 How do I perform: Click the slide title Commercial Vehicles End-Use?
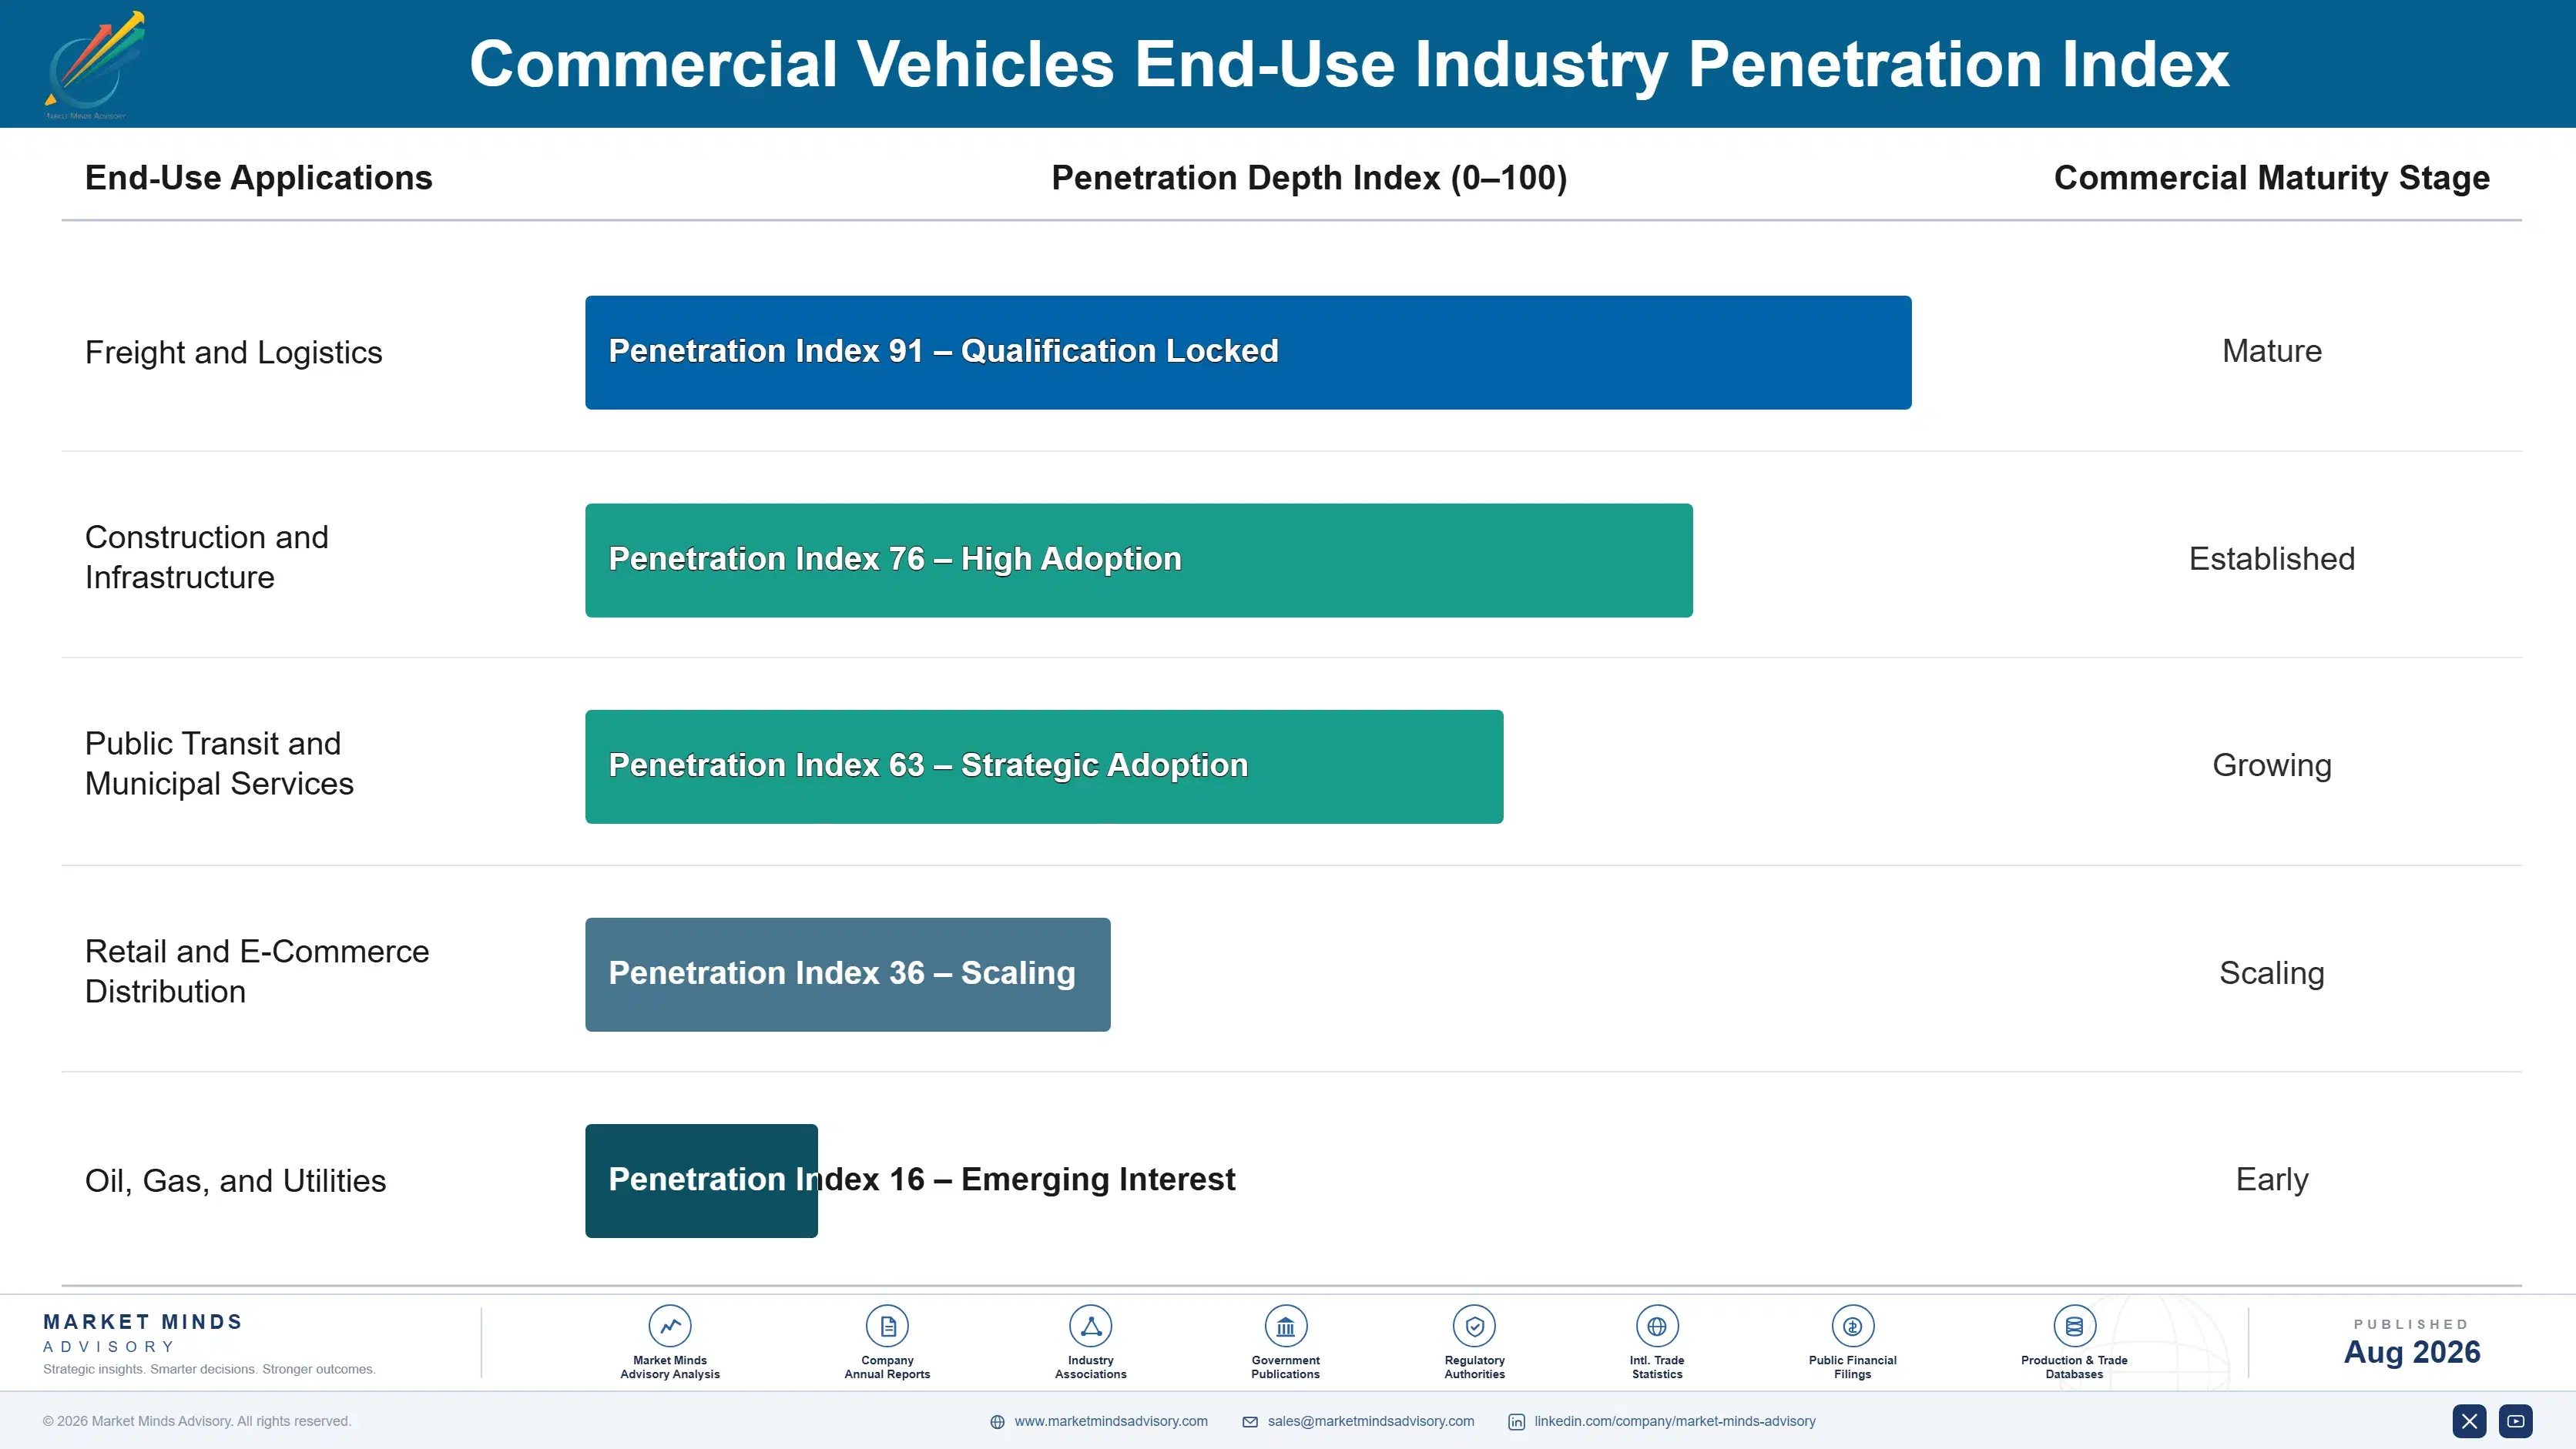point(1349,64)
